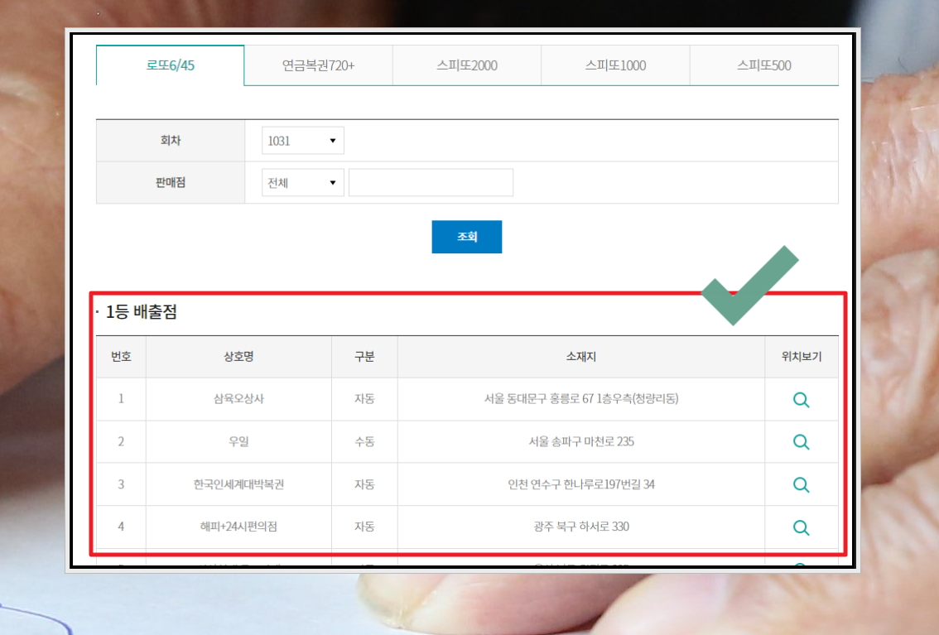Click the 회차 row label

[170, 140]
